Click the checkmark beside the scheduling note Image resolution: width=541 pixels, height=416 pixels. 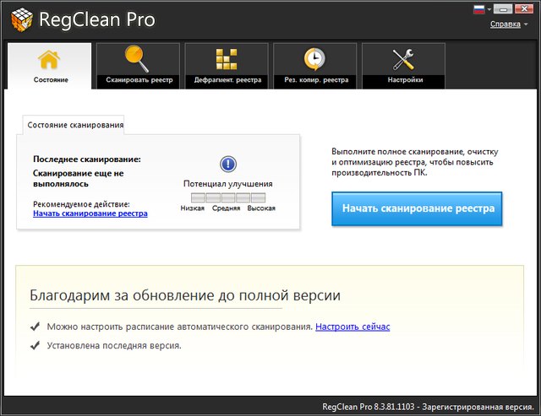[x=35, y=326]
